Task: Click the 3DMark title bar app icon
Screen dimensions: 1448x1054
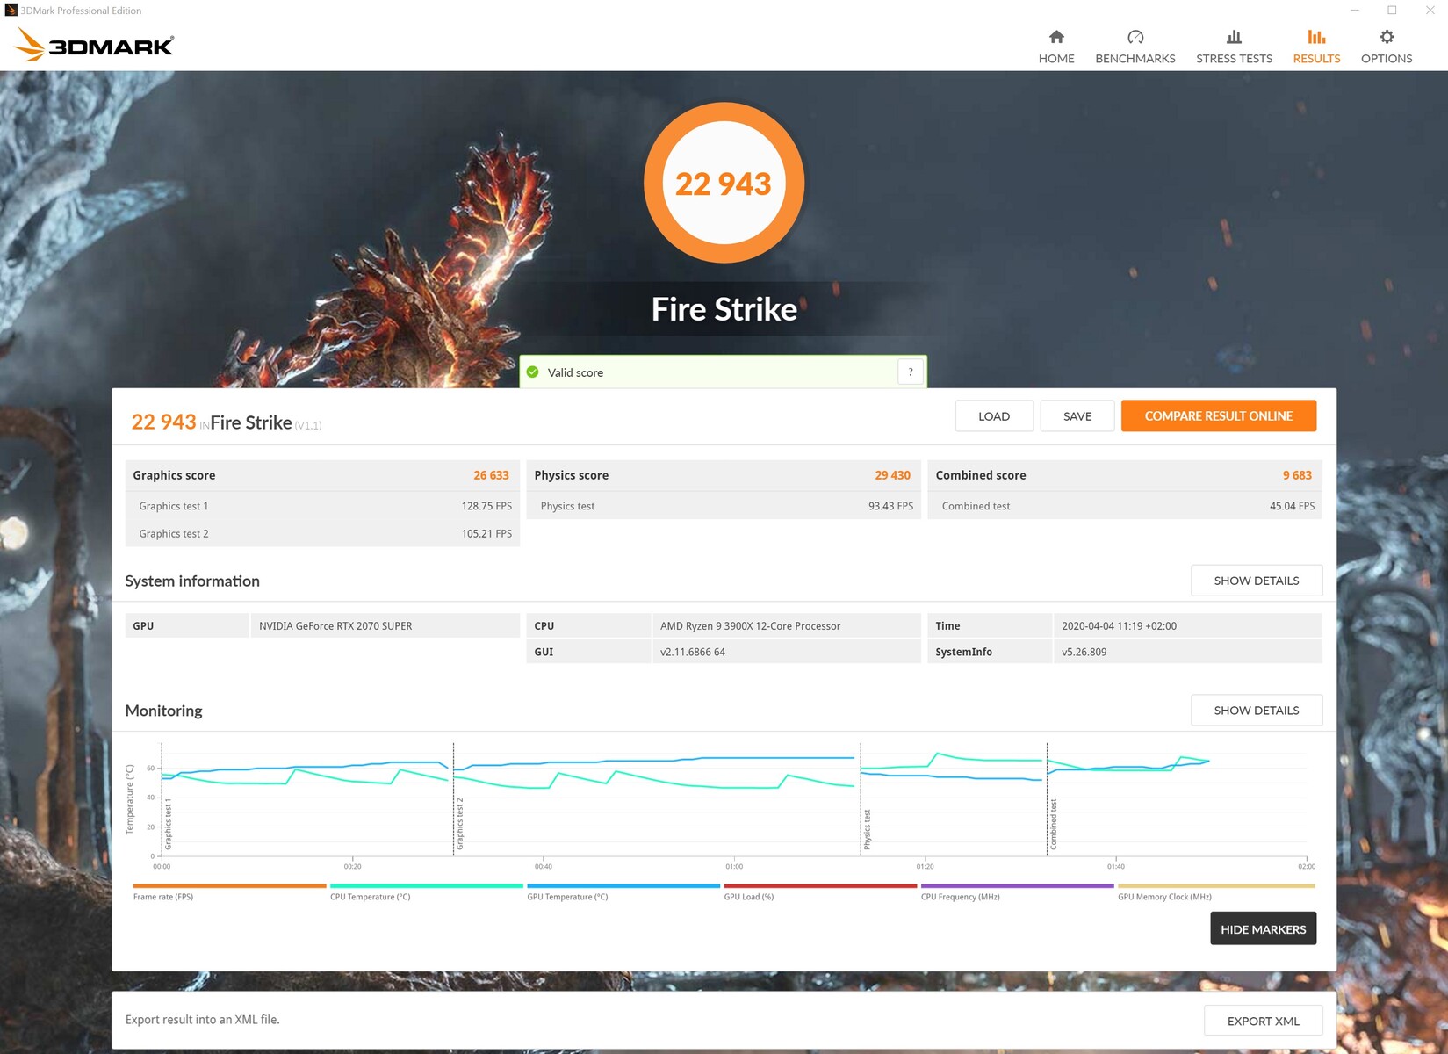Action: [11, 11]
